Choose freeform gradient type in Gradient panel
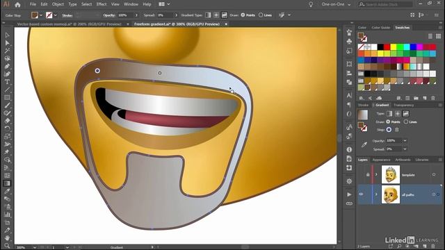Viewport: 445px width, 250px height. click(406, 114)
